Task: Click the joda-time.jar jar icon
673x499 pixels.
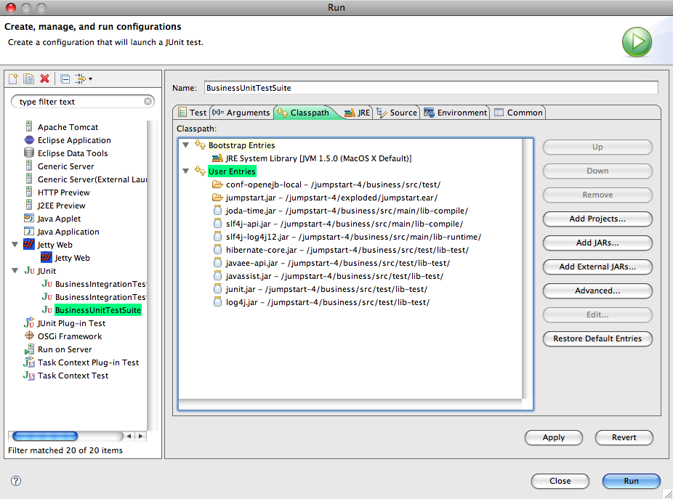Action: [217, 211]
